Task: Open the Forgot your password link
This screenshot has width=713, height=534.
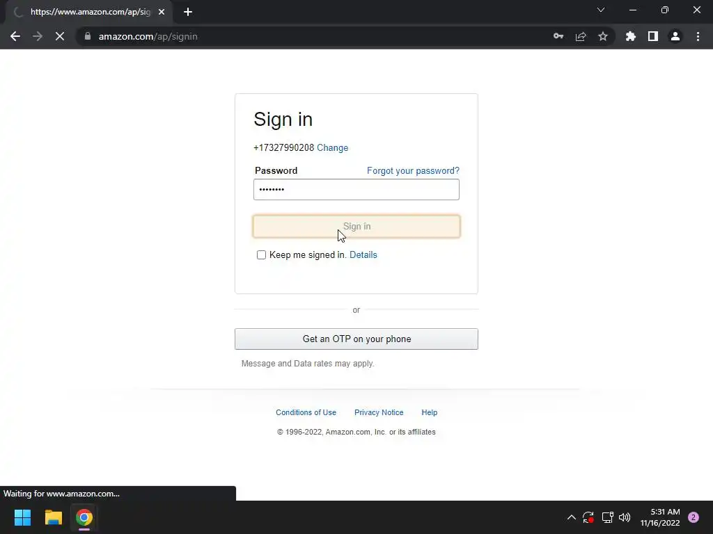Action: point(413,171)
